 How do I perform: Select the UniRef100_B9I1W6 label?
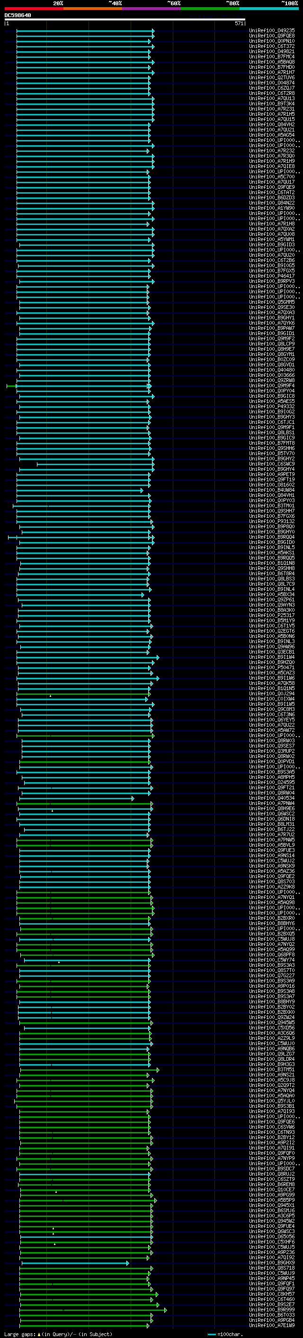272,678
